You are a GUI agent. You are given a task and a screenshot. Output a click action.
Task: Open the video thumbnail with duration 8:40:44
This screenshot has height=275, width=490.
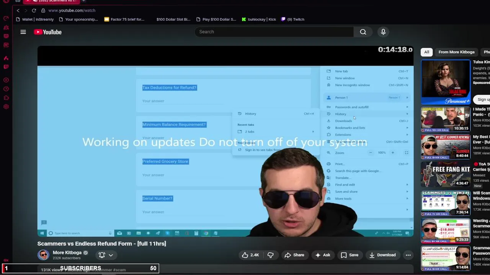click(x=446, y=147)
